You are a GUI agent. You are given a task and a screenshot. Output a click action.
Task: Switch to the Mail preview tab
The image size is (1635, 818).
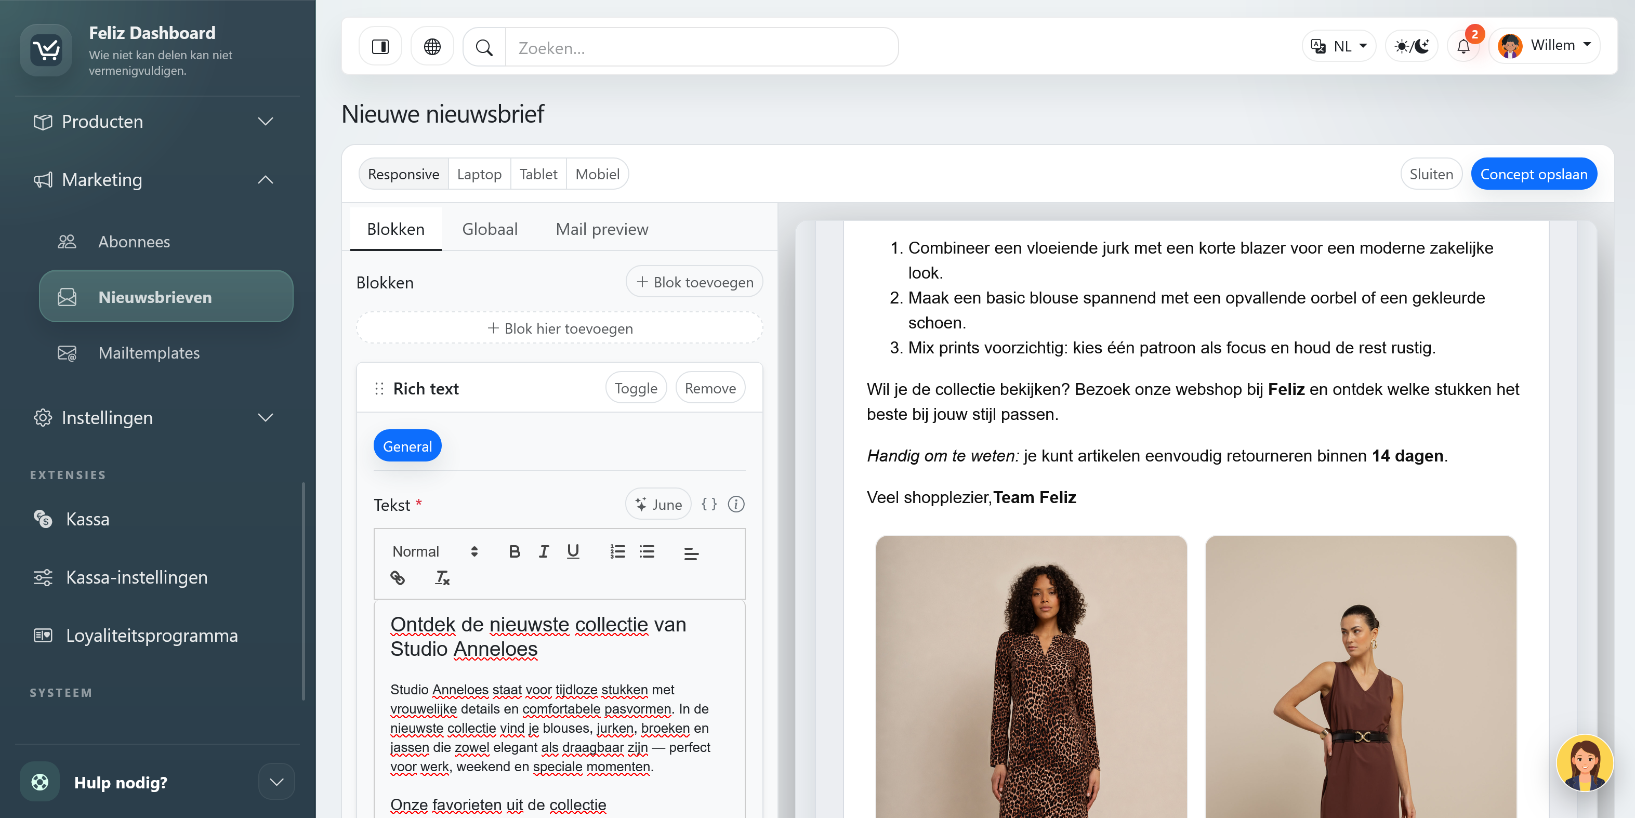[x=602, y=229]
